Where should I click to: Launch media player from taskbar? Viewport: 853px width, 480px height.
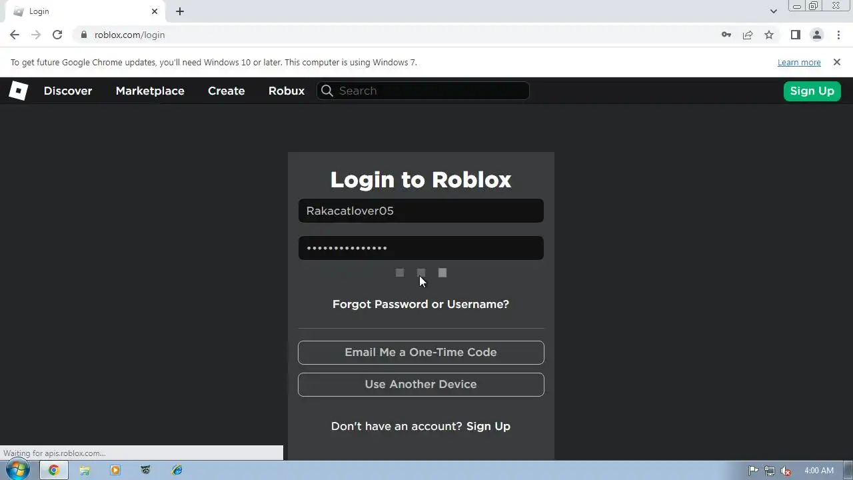[x=115, y=470]
